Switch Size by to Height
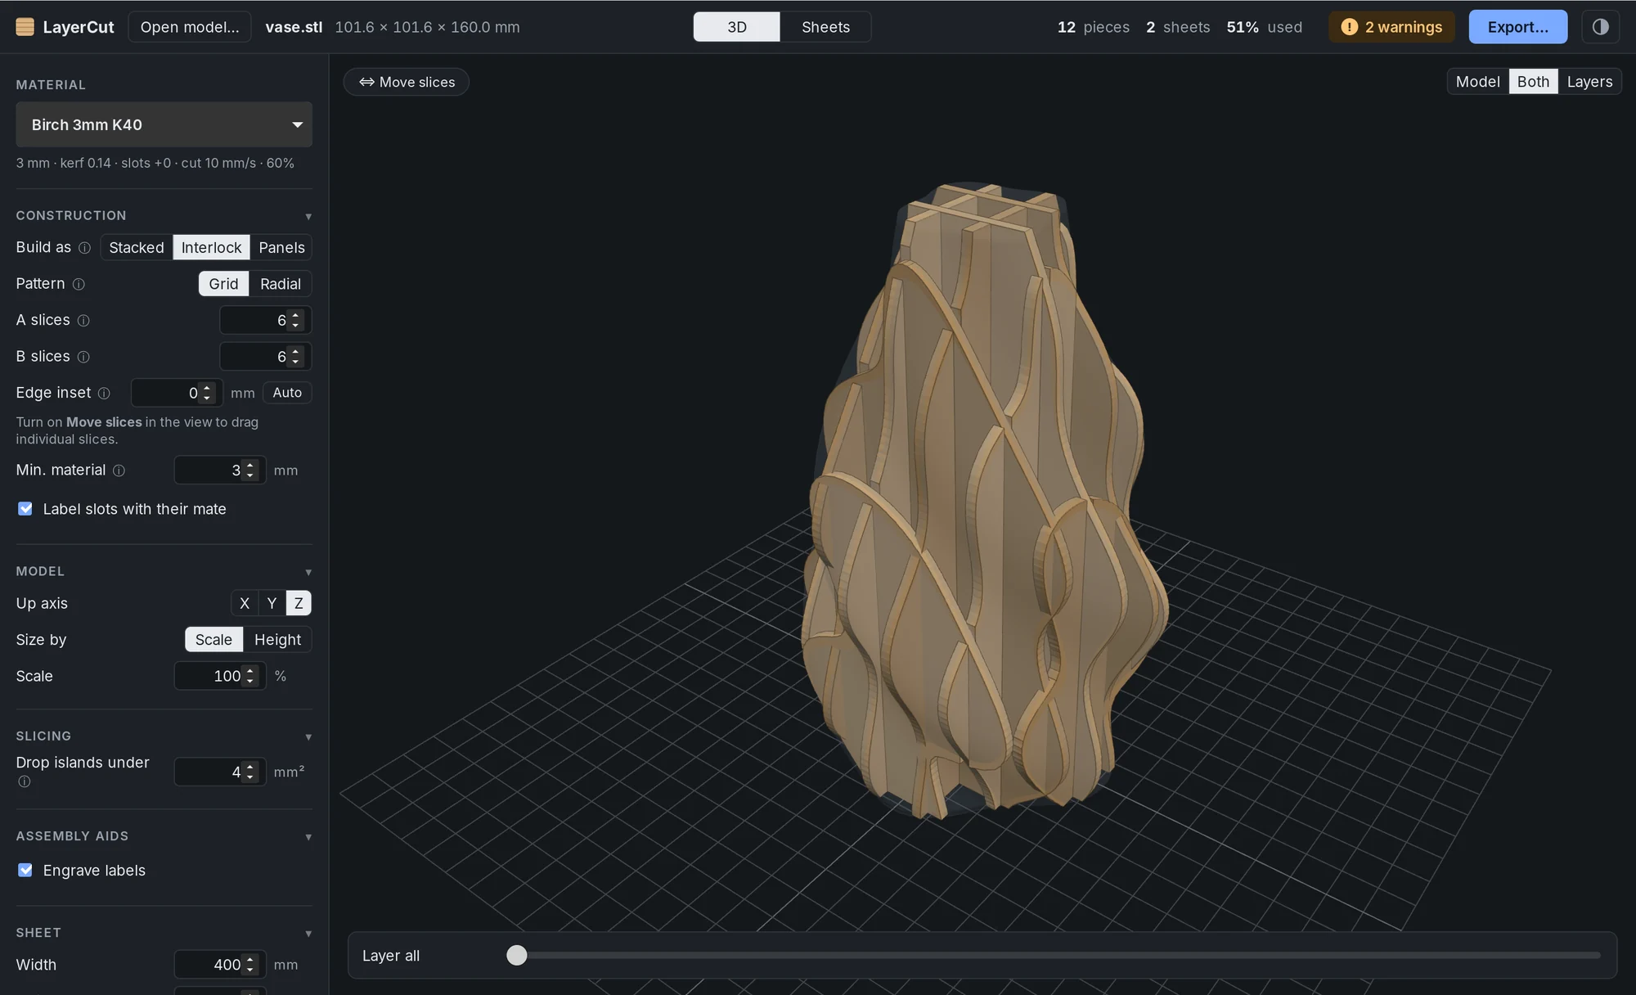The width and height of the screenshot is (1636, 995). 277,640
